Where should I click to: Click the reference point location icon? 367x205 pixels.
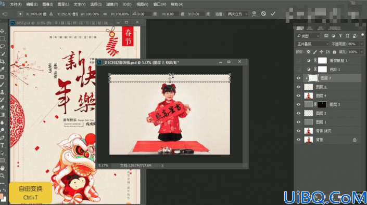(x=20, y=14)
